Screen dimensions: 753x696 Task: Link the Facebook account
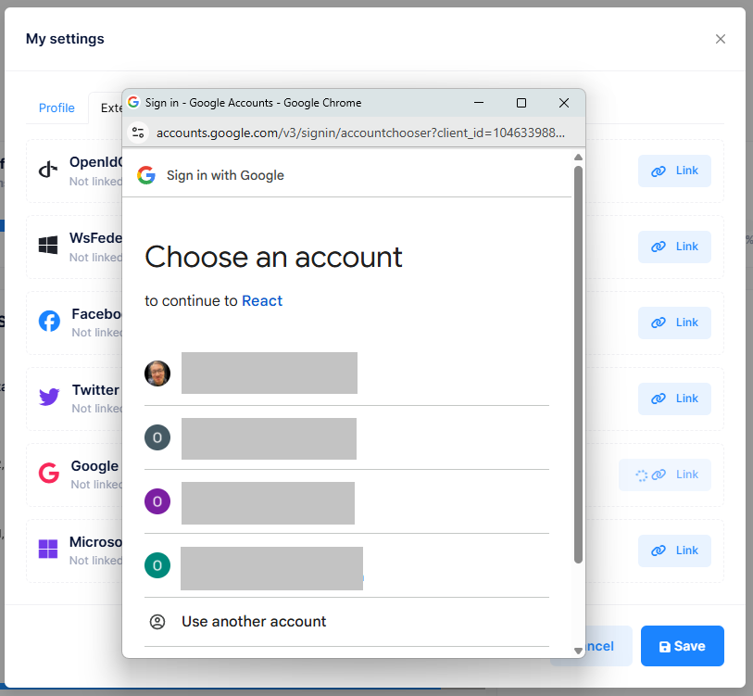coord(674,323)
